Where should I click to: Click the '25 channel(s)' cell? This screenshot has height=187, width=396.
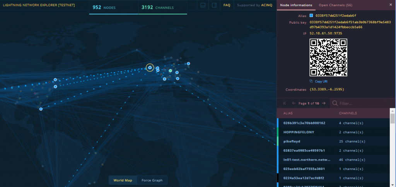[352, 141]
